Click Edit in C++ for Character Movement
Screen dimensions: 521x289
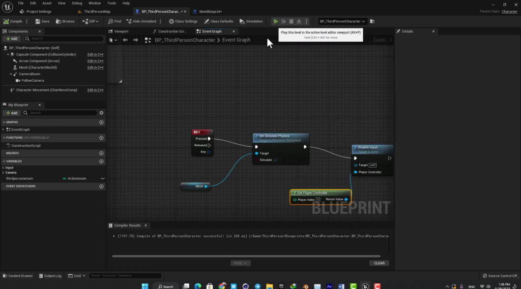[95, 90]
